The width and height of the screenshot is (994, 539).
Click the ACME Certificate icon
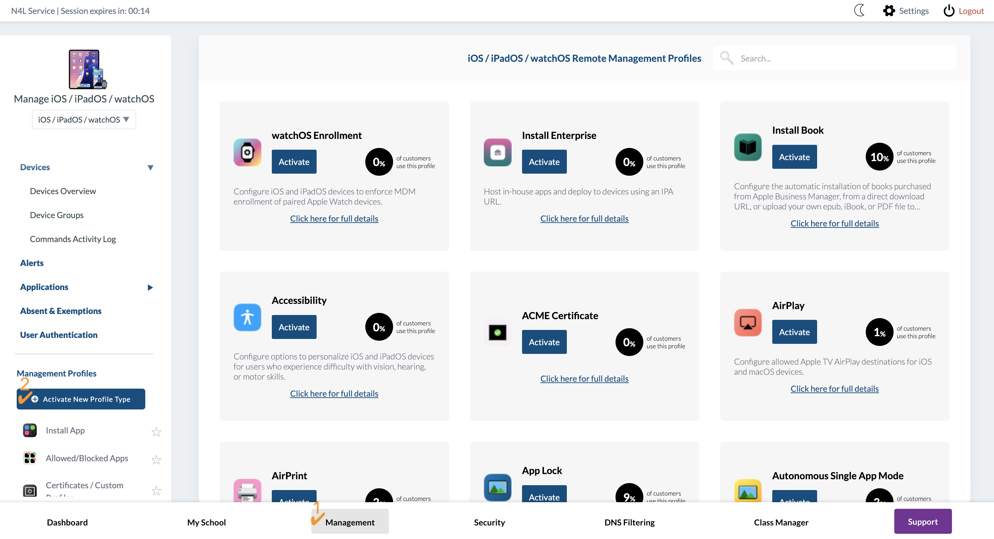coord(497,332)
